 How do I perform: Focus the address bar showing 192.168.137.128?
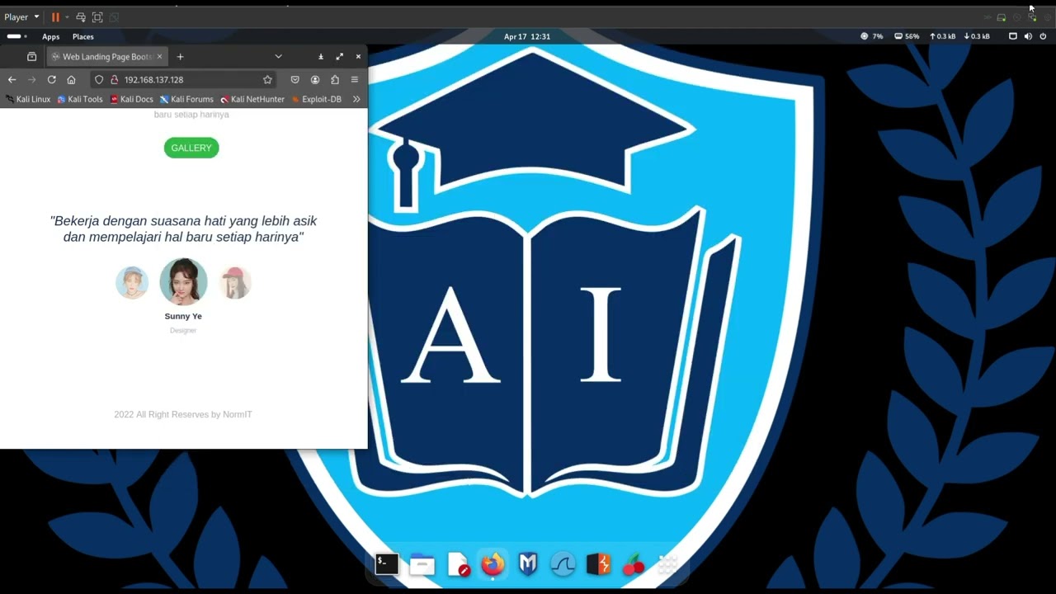pyautogui.click(x=183, y=79)
